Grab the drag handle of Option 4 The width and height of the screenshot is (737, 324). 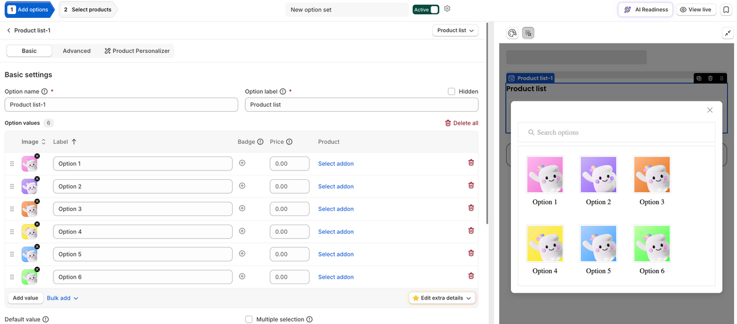[12, 232]
